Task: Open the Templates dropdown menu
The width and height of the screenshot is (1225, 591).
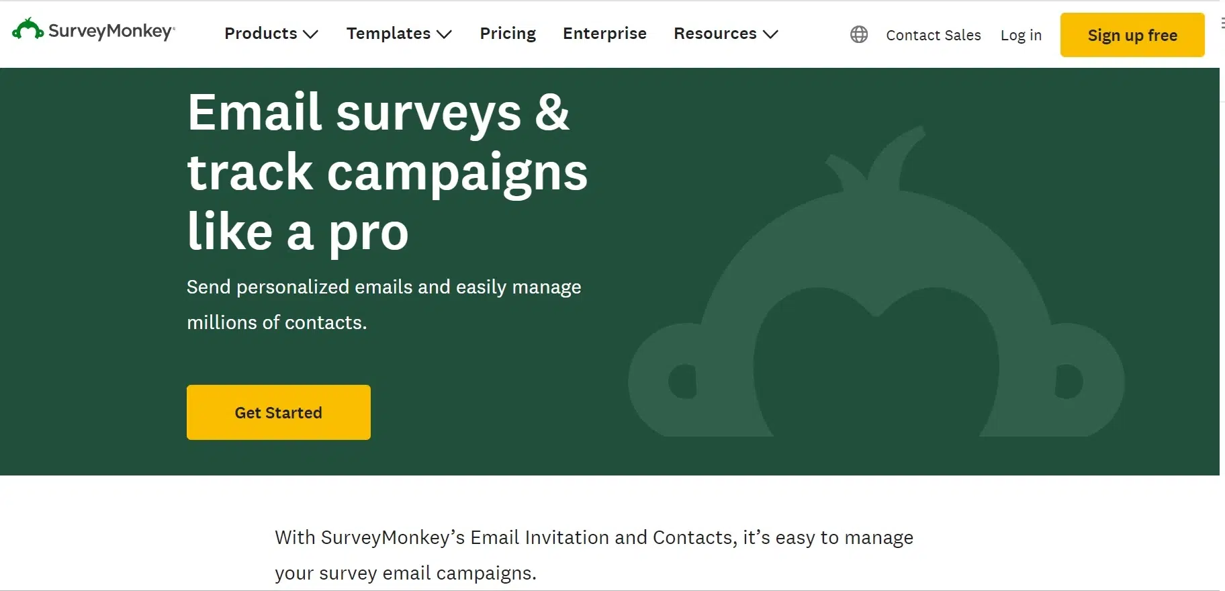Action: (388, 34)
